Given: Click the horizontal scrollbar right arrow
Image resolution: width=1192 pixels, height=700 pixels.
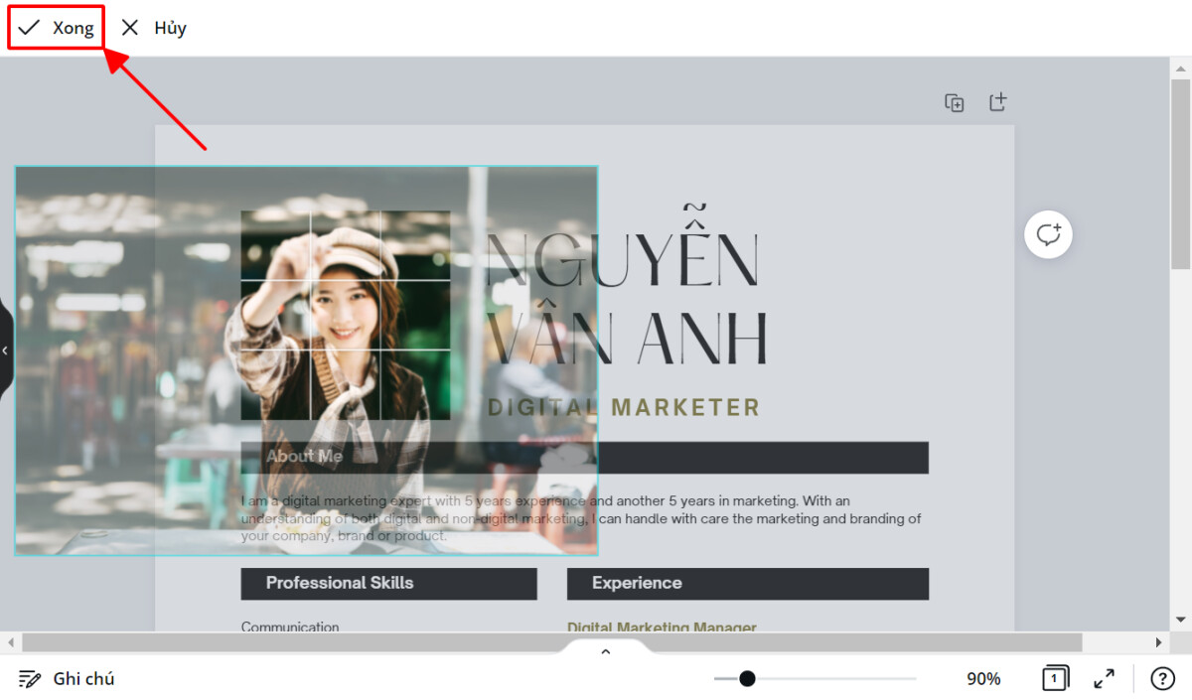Looking at the screenshot, I should tap(1159, 642).
